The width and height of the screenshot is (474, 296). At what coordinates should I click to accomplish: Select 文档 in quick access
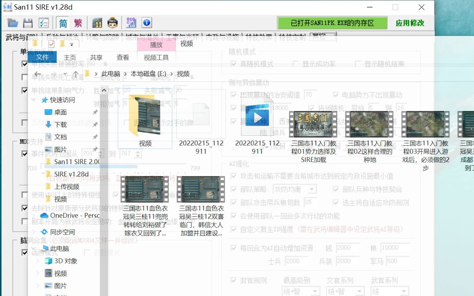pyautogui.click(x=60, y=137)
